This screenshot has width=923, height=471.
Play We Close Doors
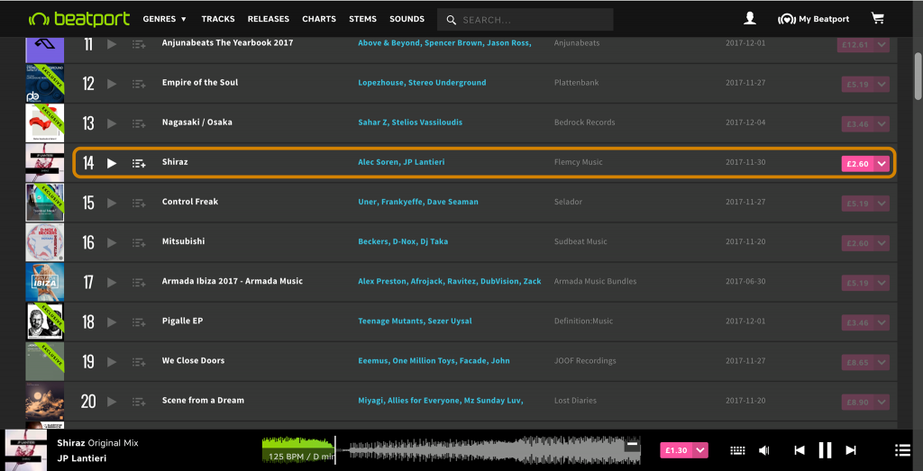[112, 362]
